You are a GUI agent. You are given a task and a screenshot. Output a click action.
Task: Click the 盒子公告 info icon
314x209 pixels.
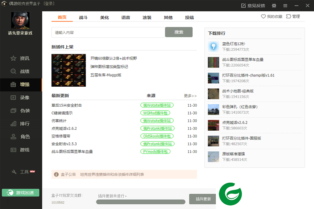(x=56, y=174)
